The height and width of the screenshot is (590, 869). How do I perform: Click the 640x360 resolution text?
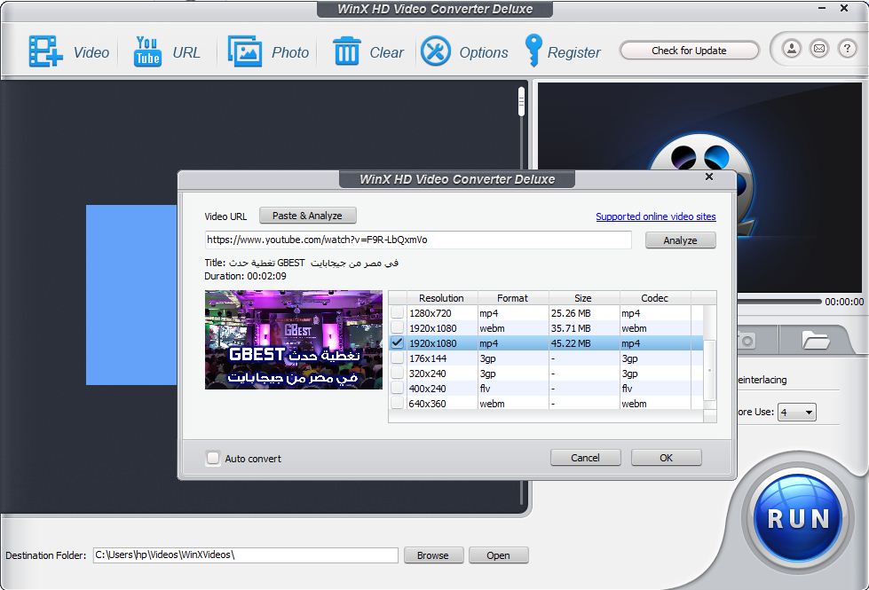click(x=427, y=404)
